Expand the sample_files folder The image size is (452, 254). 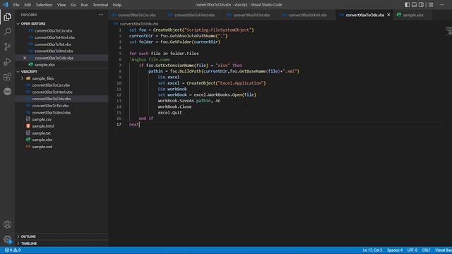(42, 78)
